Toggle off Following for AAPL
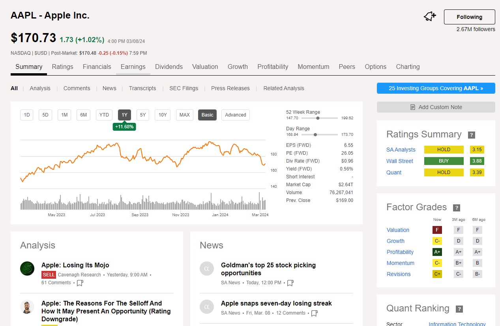Image resolution: width=500 pixels, height=326 pixels. [469, 17]
